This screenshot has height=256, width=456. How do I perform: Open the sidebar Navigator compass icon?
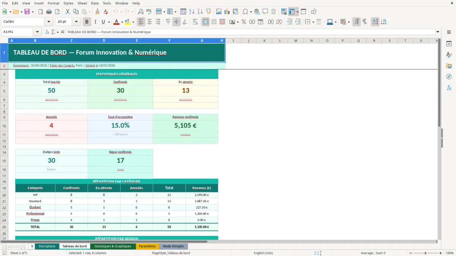pyautogui.click(x=449, y=77)
